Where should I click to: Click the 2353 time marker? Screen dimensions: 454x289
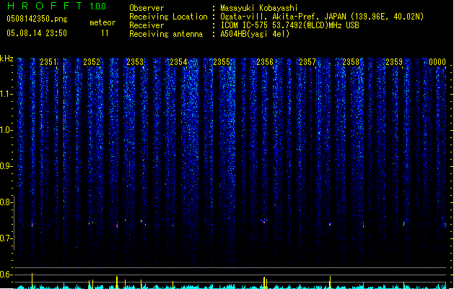point(135,62)
